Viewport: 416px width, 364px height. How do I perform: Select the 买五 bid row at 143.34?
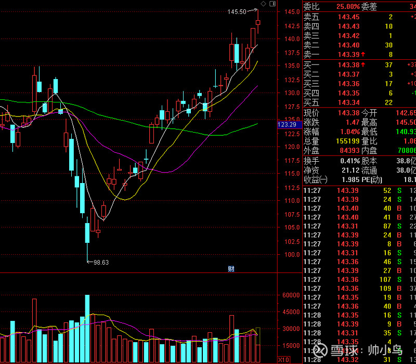359,102
